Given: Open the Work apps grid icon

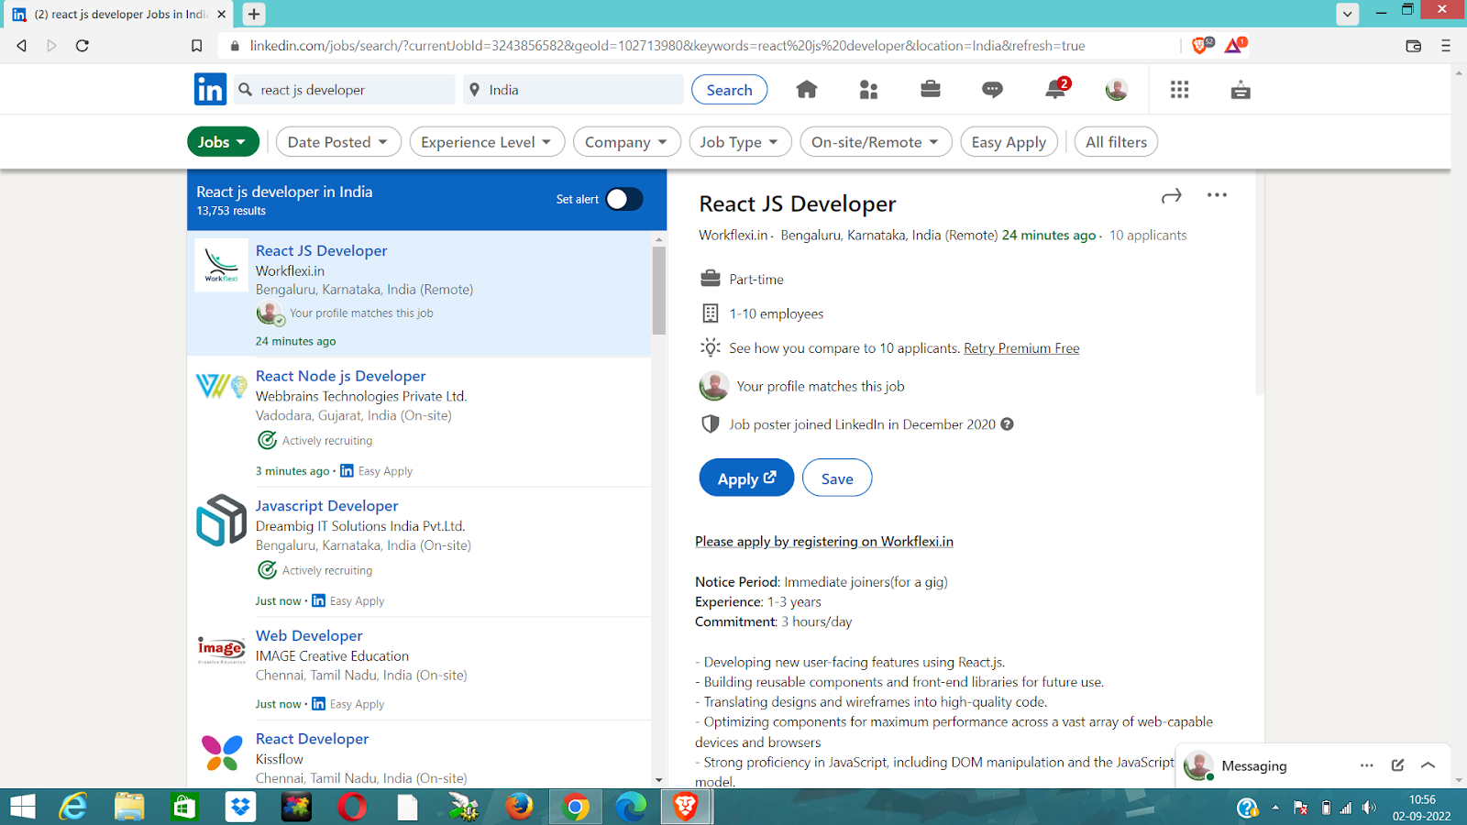Looking at the screenshot, I should [1179, 89].
